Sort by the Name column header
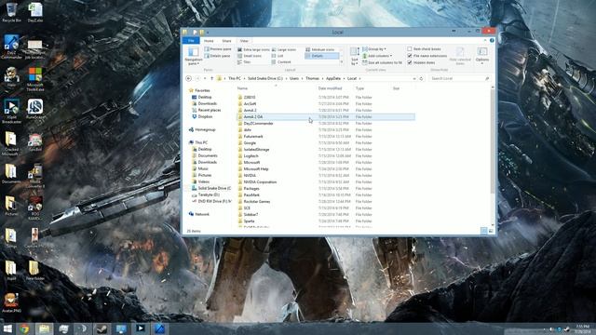Viewport: 596px width, 335px height. [242, 88]
